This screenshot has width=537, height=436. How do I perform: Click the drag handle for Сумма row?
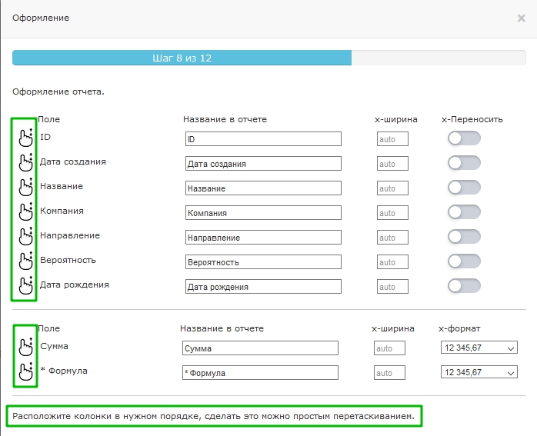[x=25, y=348]
